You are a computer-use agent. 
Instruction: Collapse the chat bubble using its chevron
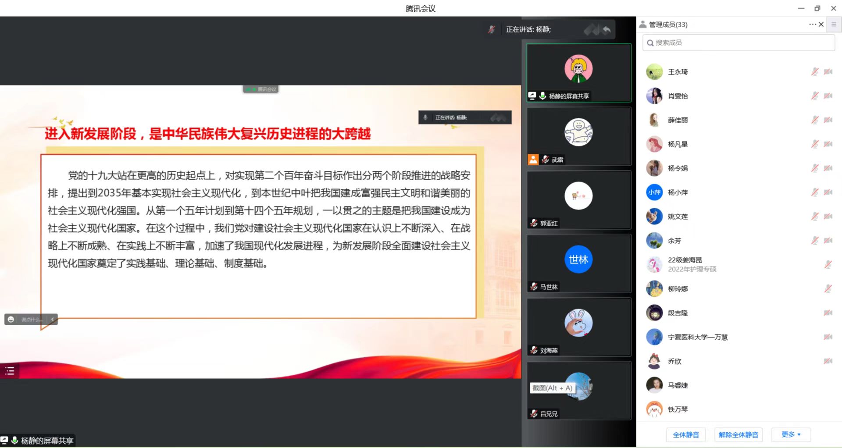[52, 320]
